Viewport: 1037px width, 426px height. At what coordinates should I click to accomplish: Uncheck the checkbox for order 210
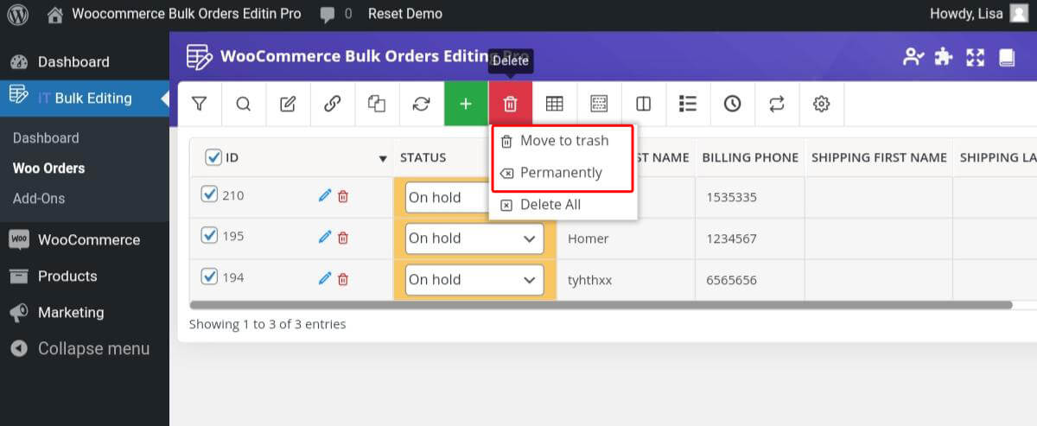coord(208,194)
